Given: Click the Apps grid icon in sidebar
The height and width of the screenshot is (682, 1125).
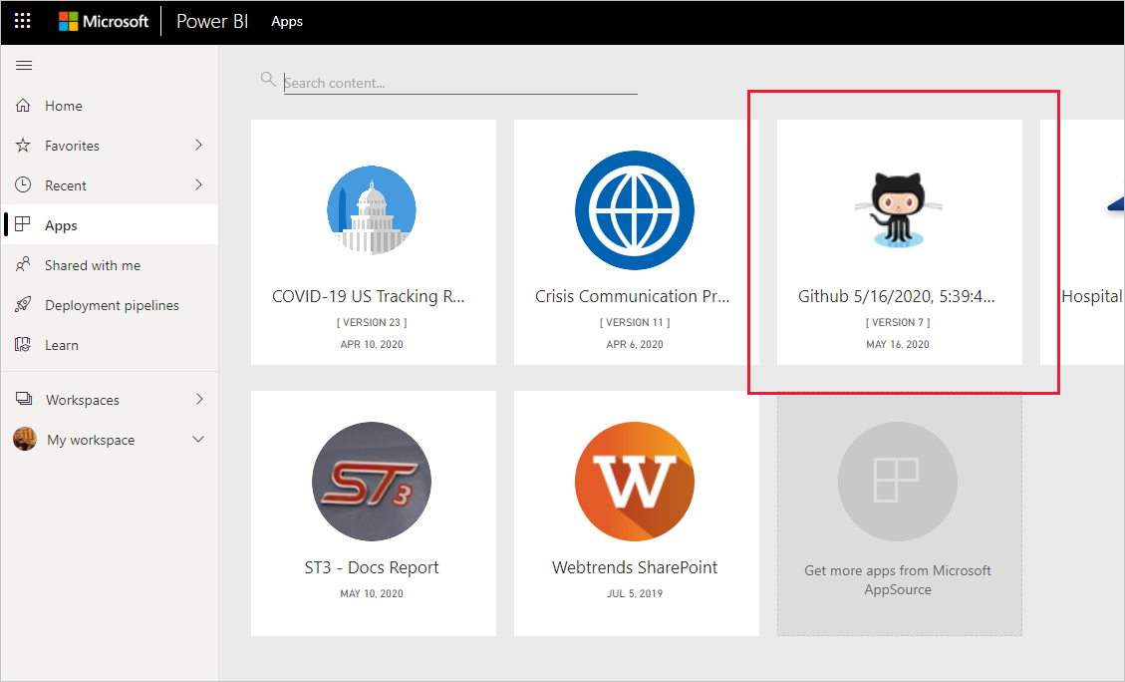Looking at the screenshot, I should pyautogui.click(x=23, y=224).
